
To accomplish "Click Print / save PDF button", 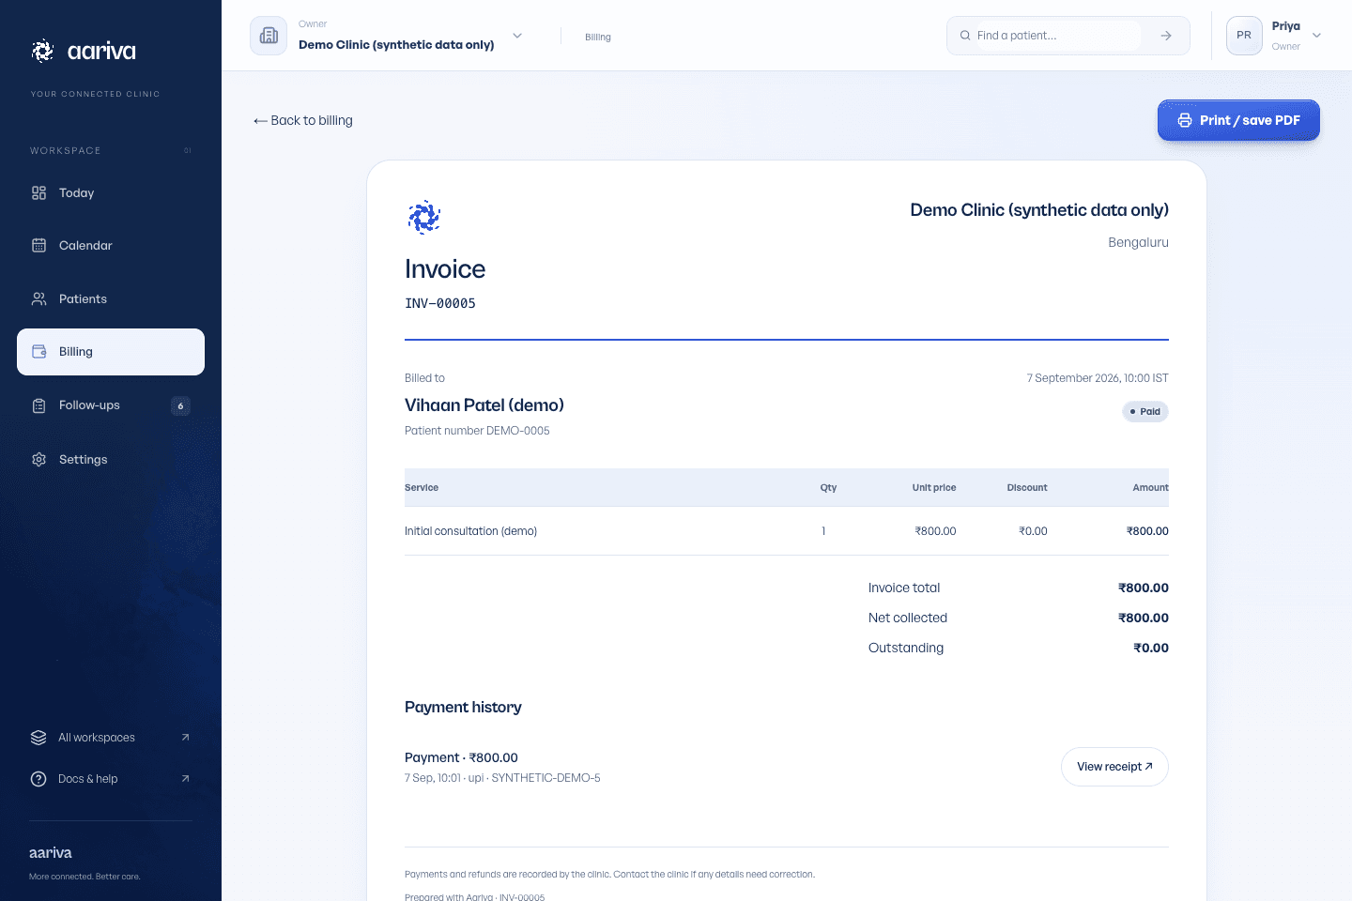I will [x=1238, y=120].
